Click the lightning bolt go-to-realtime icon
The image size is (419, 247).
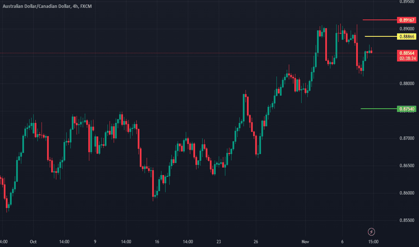pyautogui.click(x=371, y=232)
